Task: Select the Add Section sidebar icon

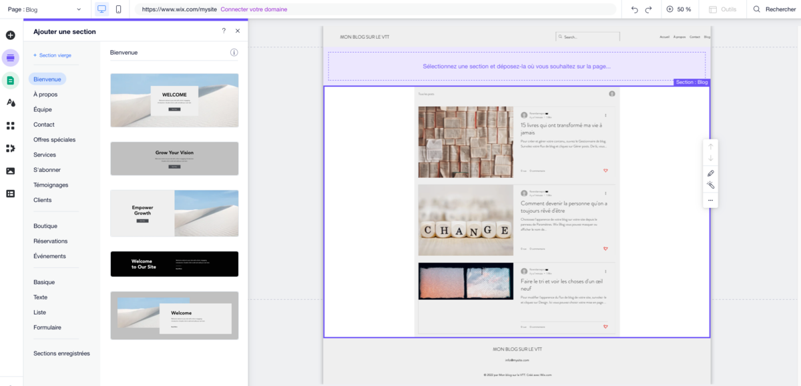Action: tap(10, 58)
